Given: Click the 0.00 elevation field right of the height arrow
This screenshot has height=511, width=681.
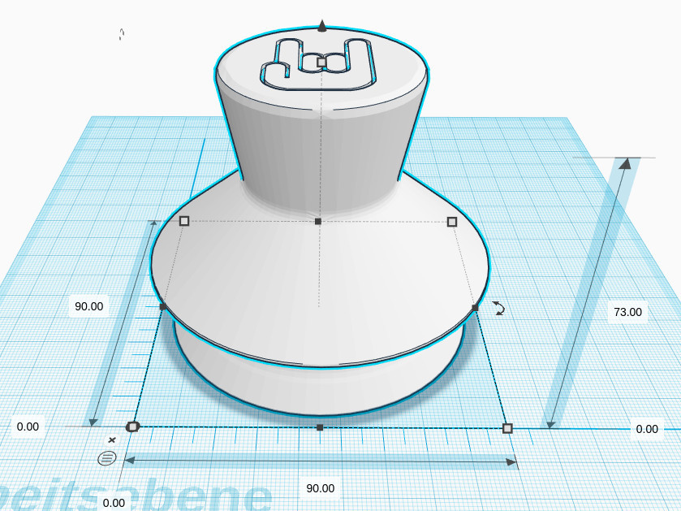Looking at the screenshot, I should pos(647,429).
